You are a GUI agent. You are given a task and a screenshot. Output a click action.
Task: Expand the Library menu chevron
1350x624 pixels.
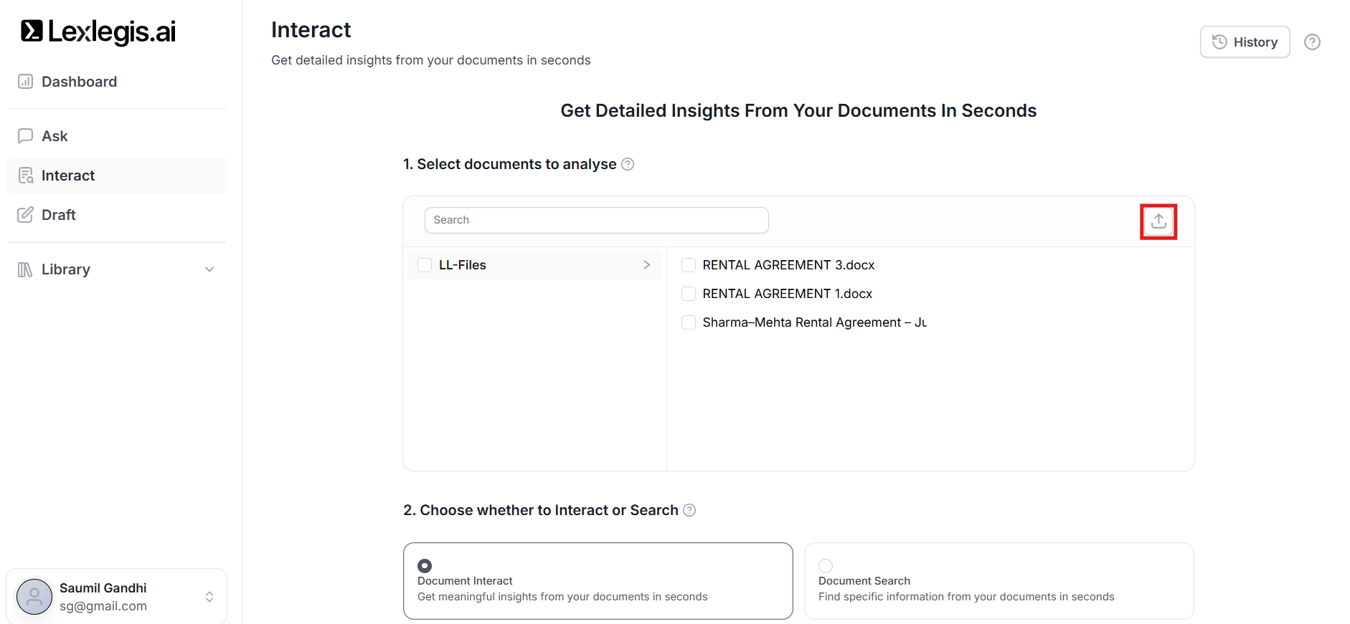(x=209, y=269)
